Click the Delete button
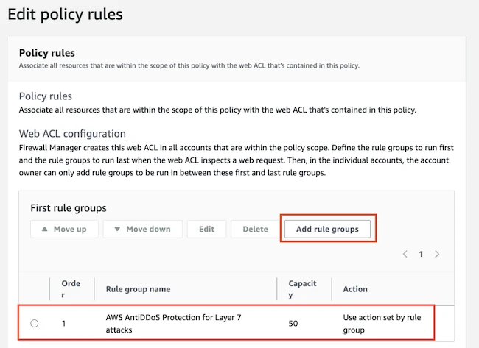 click(x=256, y=229)
